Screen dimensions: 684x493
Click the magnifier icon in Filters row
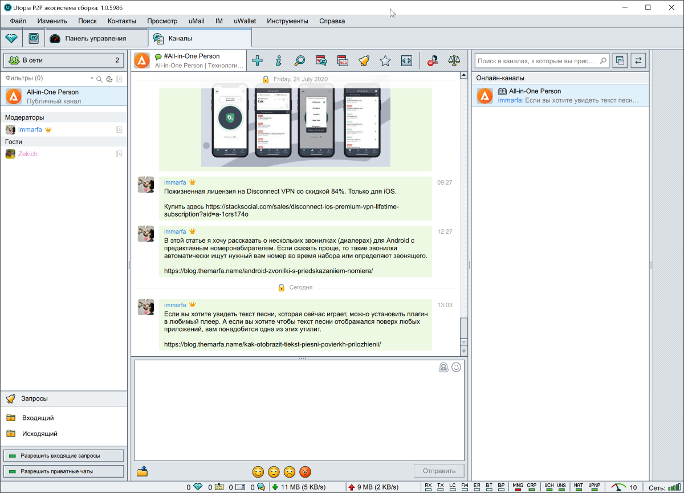click(99, 79)
